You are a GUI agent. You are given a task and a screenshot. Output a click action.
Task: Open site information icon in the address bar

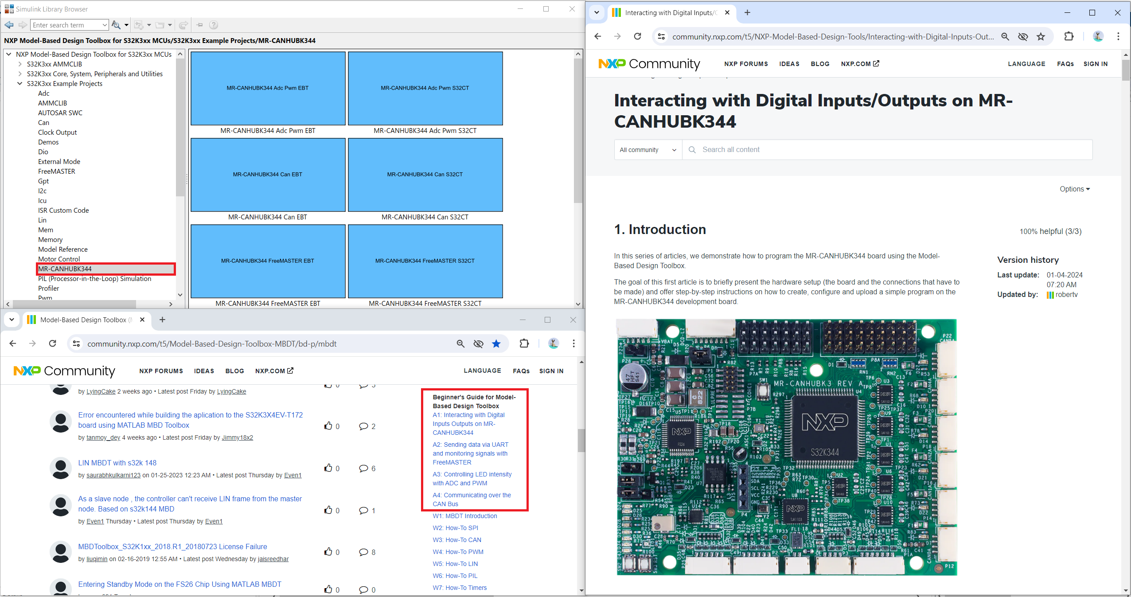point(661,36)
